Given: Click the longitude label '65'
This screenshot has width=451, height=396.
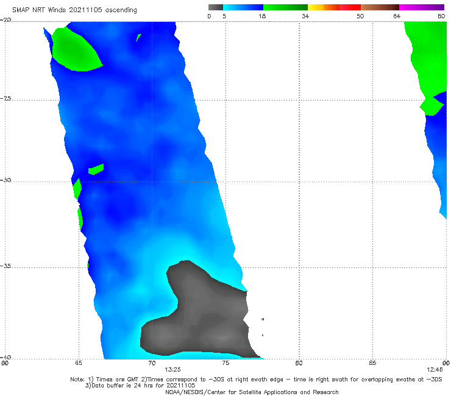Looking at the screenshot, I should (79, 363).
